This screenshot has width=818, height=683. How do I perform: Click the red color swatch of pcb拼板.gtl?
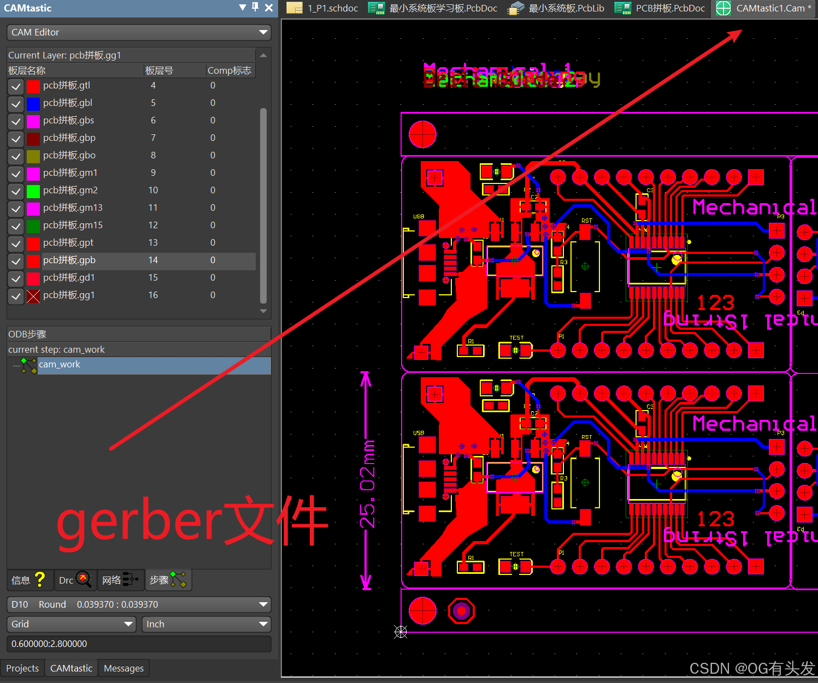point(33,86)
